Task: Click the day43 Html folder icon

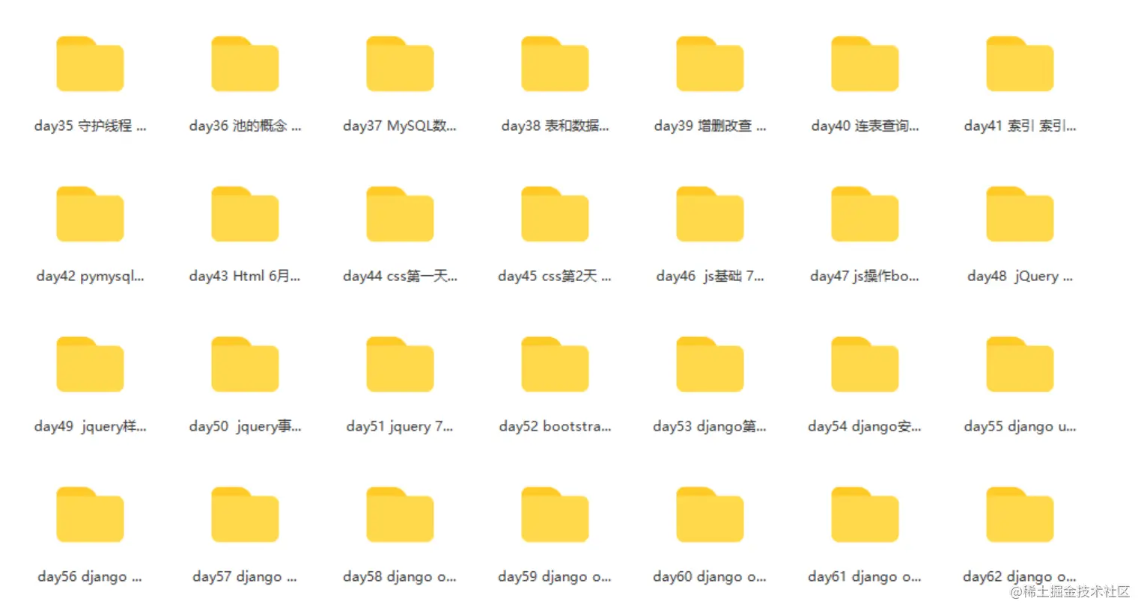Action: coord(245,215)
